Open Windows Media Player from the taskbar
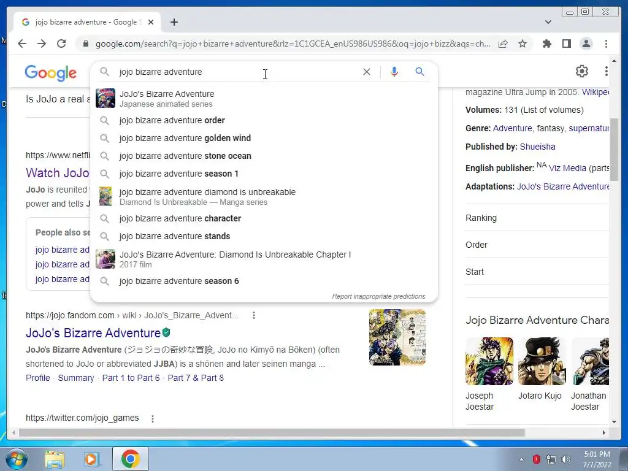This screenshot has height=471, width=628. 91,459
